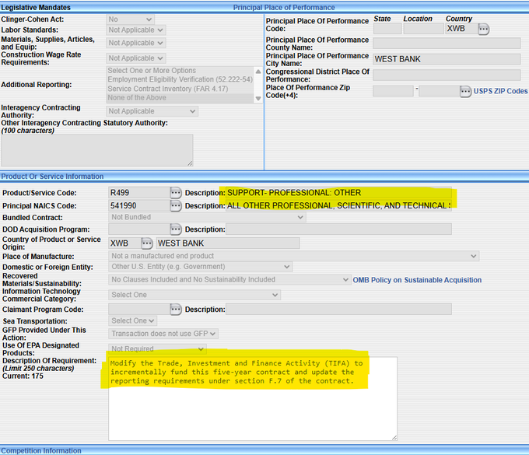Viewport: 529px width, 455px height.
Task: Open the Labor Standards dropdown
Action: tap(136, 30)
